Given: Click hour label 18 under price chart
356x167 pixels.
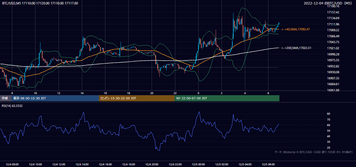Looking at the screenshot, I should pyautogui.click(x=128, y=93).
